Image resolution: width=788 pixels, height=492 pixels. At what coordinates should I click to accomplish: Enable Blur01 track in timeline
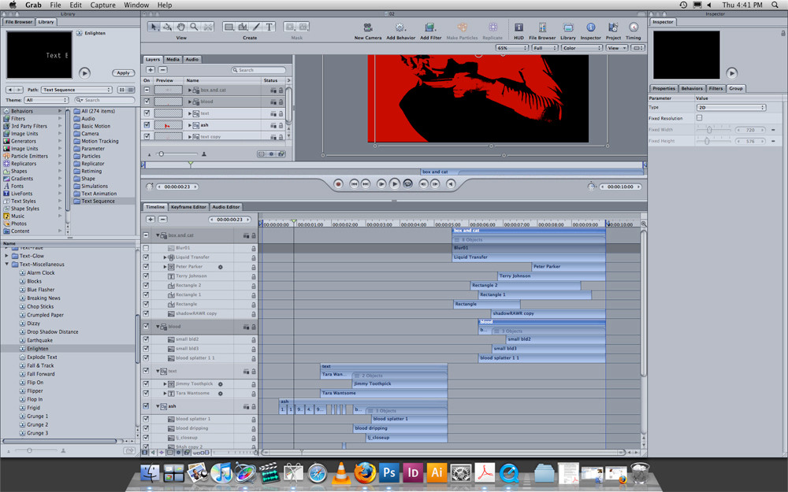146,248
